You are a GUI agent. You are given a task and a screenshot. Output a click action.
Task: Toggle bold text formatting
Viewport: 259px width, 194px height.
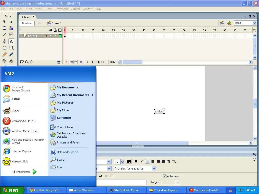[x=136, y=161]
